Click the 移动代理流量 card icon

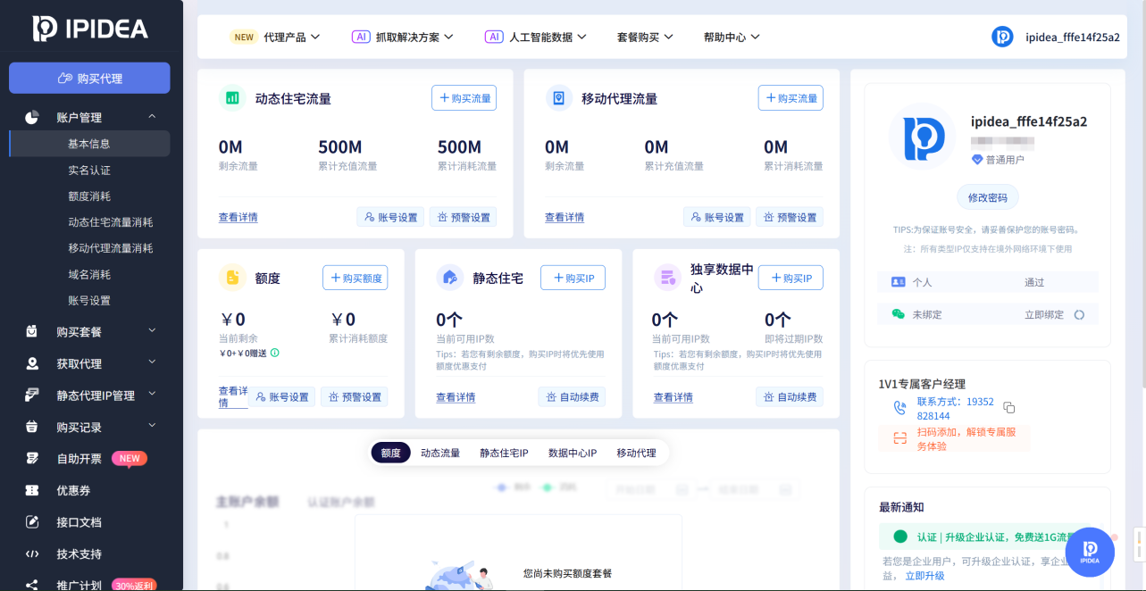(559, 98)
